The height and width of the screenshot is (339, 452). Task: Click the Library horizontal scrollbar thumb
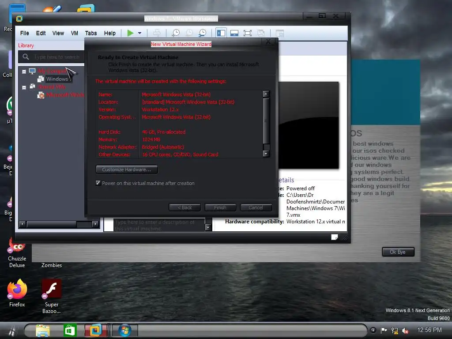[52, 224]
